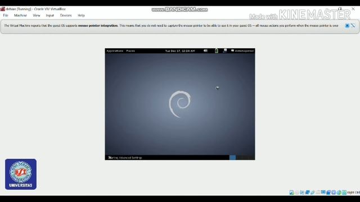Click the shared folders status icon
This screenshot has height=202, width=360.
[x=318, y=192]
